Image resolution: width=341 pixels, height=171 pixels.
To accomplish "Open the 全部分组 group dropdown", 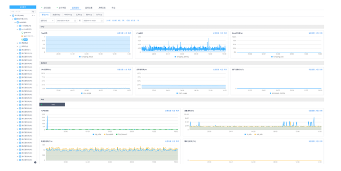I will point(47,21).
